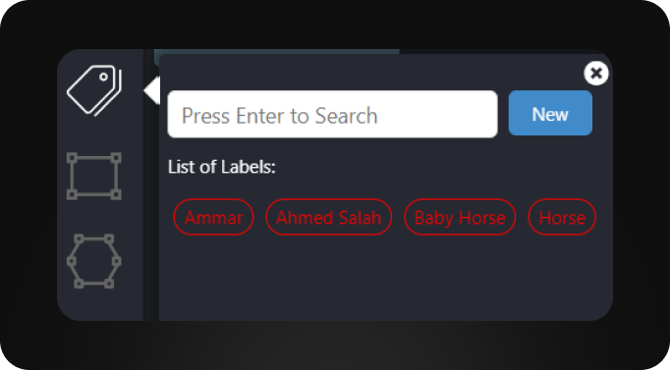This screenshot has height=370, width=670.
Task: Click the rectangle tool's top-left corner handle
Action: tap(73, 158)
